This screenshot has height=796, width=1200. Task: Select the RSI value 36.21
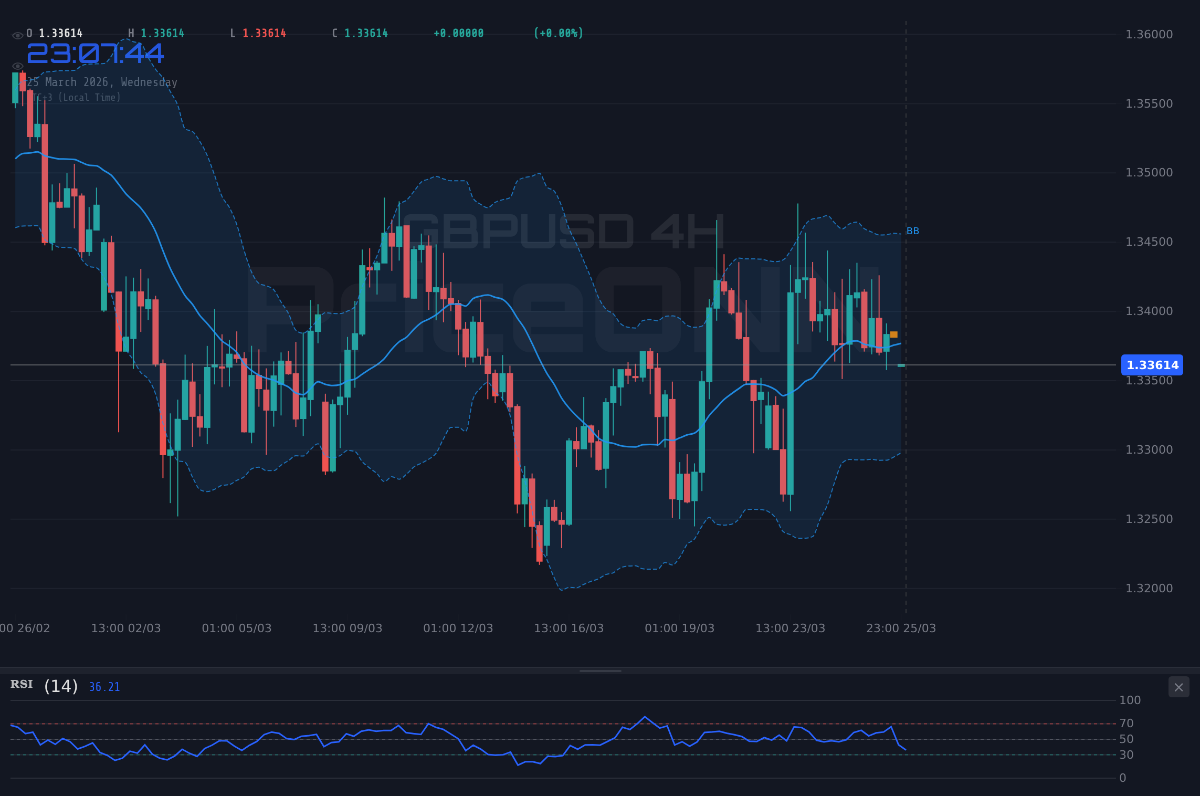(104, 687)
